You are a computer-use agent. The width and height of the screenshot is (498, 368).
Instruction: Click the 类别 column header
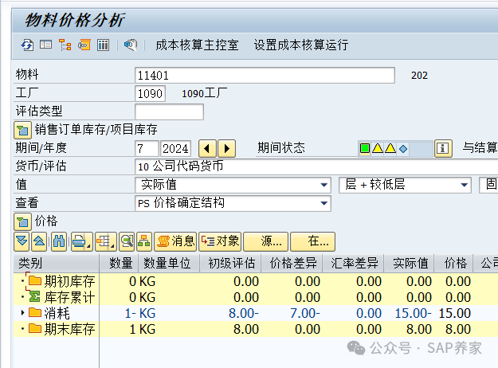57,263
